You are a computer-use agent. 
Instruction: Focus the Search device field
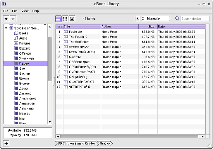point(195,19)
